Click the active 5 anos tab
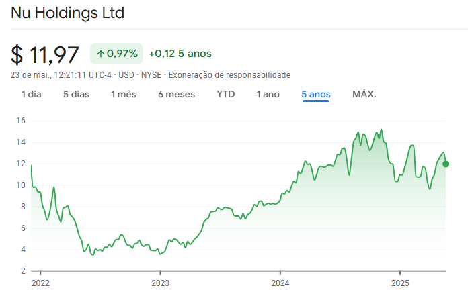The width and height of the screenshot is (468, 300). (316, 94)
